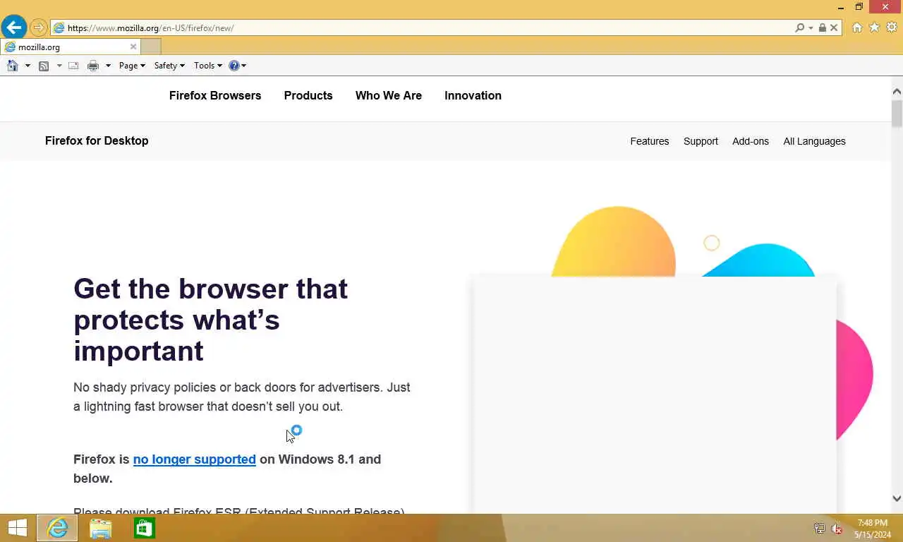
Task: Click the Firefox for Desktop heading link
Action: coord(97,140)
